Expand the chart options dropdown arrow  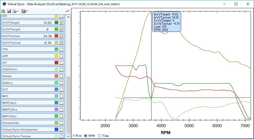pyautogui.click(x=27, y=11)
